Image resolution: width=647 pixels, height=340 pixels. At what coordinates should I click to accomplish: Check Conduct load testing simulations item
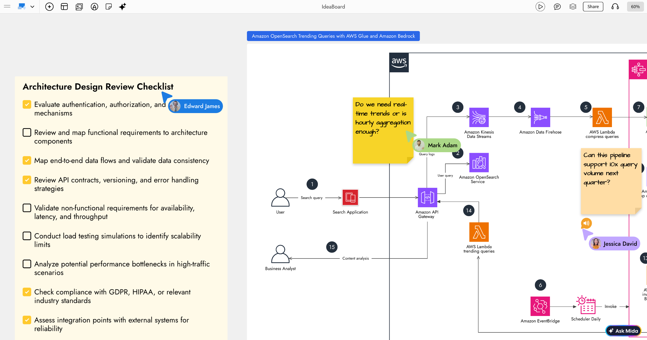coord(27,236)
